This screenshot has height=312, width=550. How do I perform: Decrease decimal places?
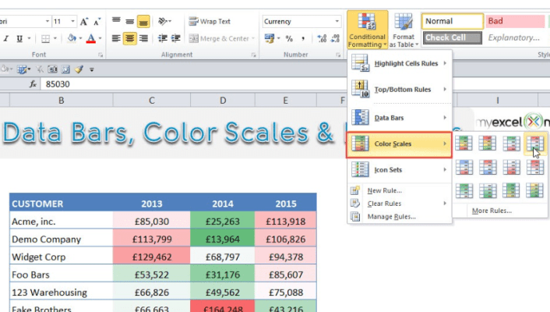pyautogui.click(x=335, y=38)
